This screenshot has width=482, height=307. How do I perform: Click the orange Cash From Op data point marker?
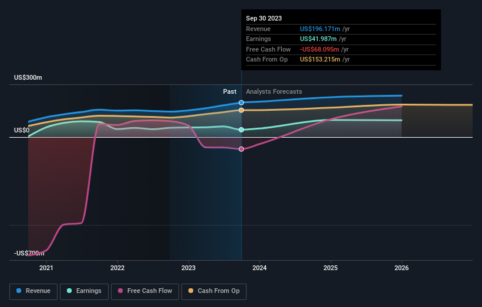tap(241, 110)
